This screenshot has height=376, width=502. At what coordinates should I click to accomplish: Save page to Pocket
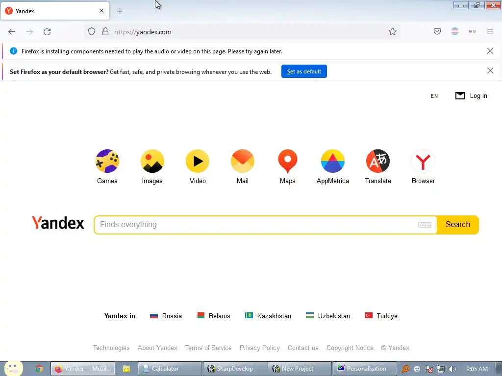(x=437, y=31)
